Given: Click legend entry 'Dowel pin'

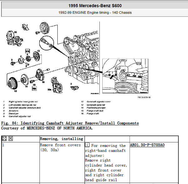Looking at the screenshot, I should click(13, 114).
